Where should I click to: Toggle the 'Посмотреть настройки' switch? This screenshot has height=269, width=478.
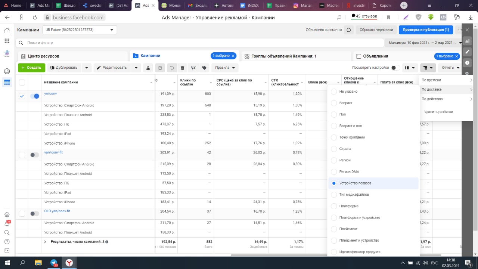395,68
